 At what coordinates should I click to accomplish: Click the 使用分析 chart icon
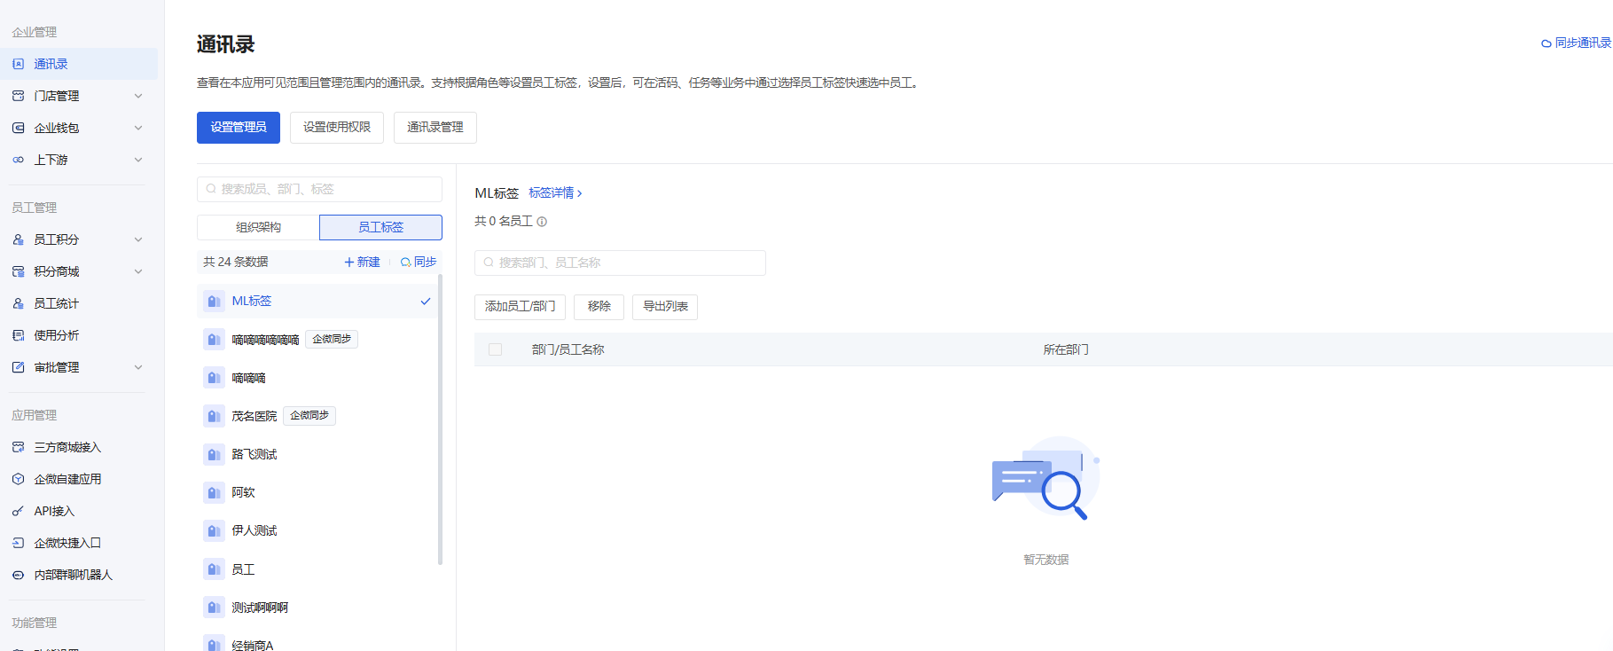(x=18, y=335)
